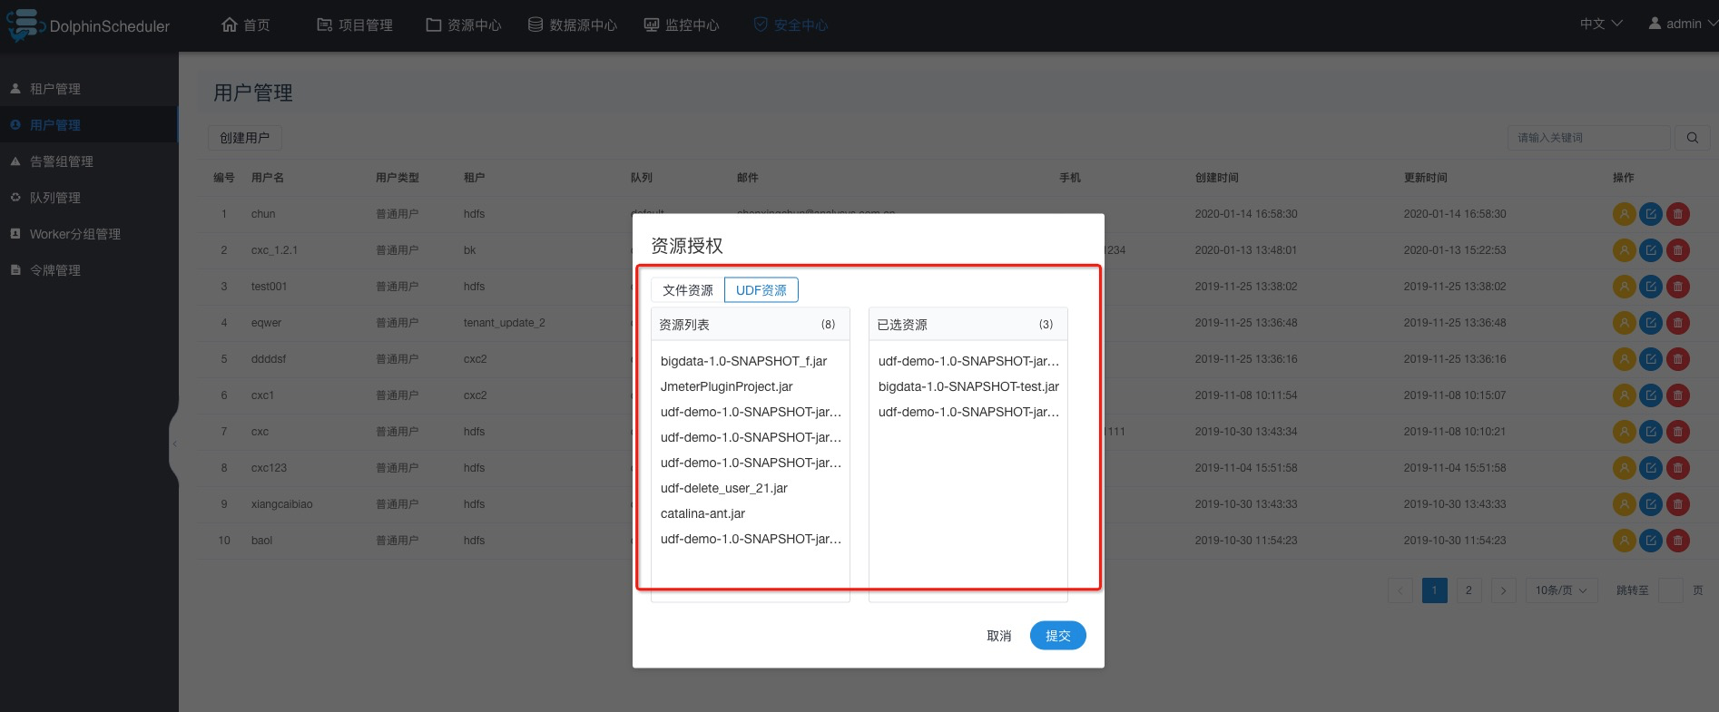Click user name xiangcaibiao in the table
This screenshot has width=1719, height=712.
282,504
